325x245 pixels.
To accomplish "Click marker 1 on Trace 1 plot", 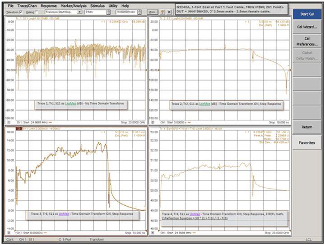I will point(76,41).
